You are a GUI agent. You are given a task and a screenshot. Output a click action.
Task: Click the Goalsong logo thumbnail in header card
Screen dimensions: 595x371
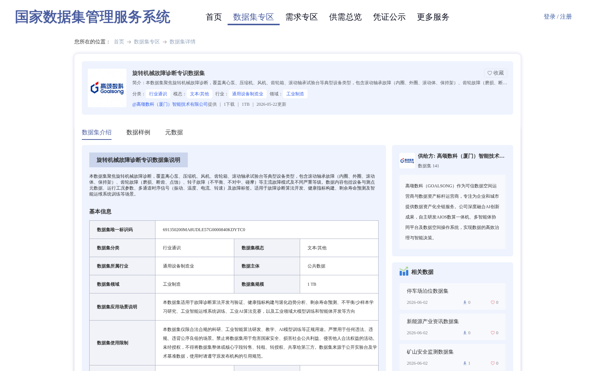click(107, 88)
